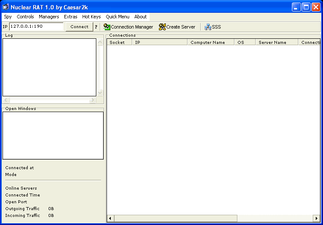The height and width of the screenshot is (225, 323).
Task: Open the Hot Keys menu
Action: [x=91, y=17]
